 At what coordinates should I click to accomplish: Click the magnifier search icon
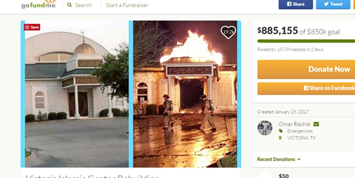click(x=70, y=5)
